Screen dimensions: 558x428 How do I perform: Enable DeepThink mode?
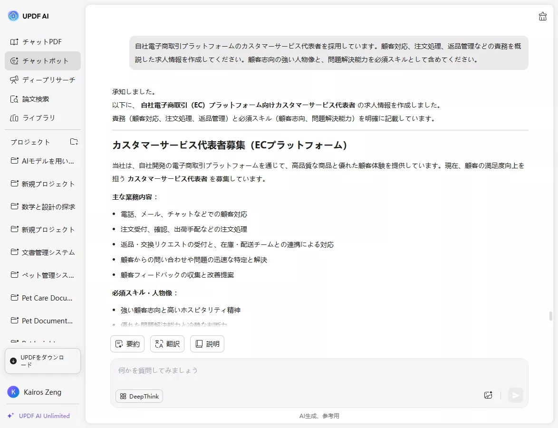(x=139, y=396)
